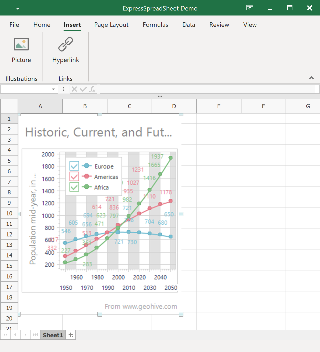Open the Name Box dropdown arrow
320x352 pixels.
click(53, 89)
